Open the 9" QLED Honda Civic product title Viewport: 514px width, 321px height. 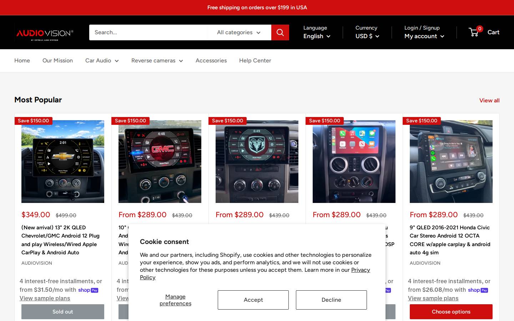tap(450, 240)
